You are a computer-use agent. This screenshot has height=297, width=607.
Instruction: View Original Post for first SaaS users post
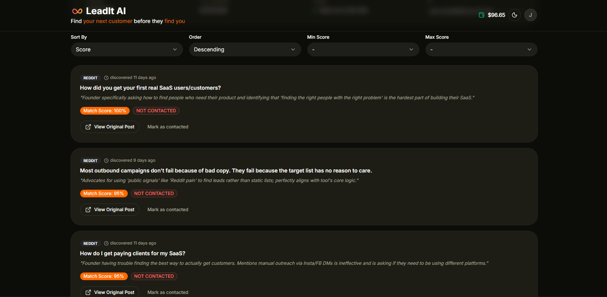(x=110, y=127)
